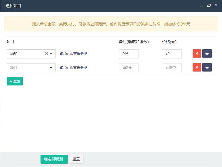Maximize the 追加项目 dialog window

tap(209, 6)
